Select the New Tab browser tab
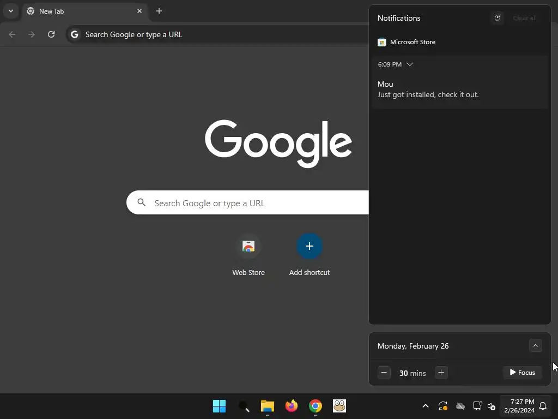558x419 pixels. 84,11
